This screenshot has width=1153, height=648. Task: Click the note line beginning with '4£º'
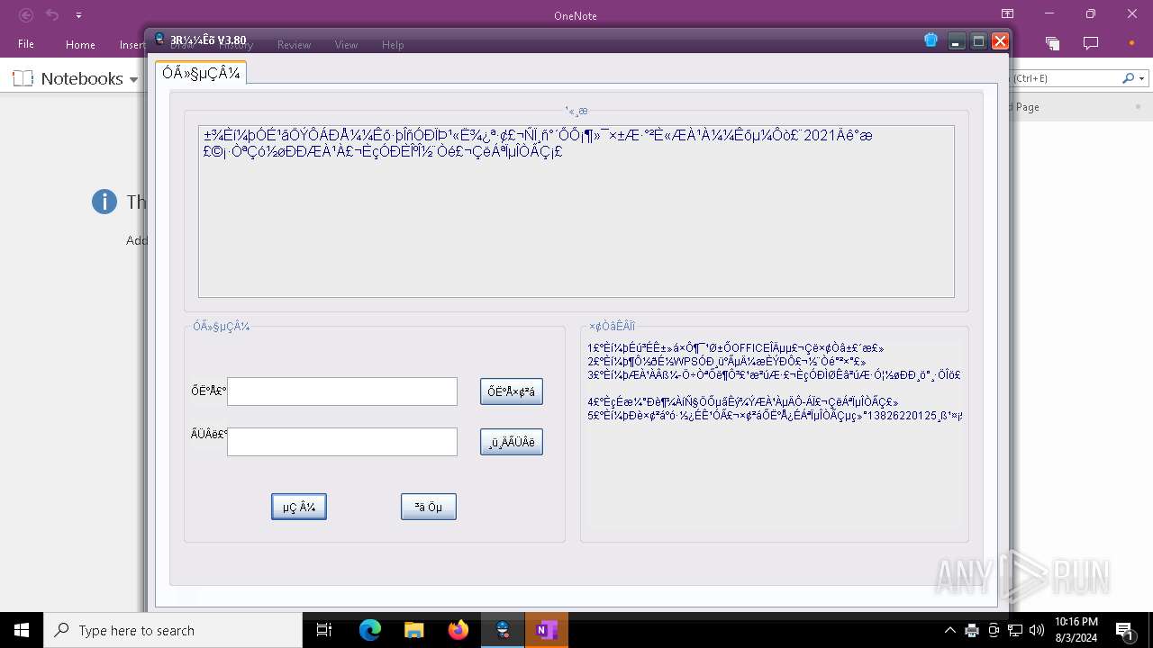coord(743,402)
